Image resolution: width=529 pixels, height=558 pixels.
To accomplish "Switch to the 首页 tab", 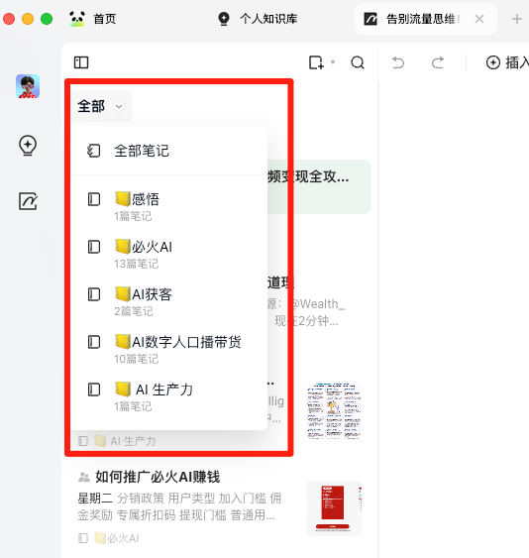I will point(93,19).
